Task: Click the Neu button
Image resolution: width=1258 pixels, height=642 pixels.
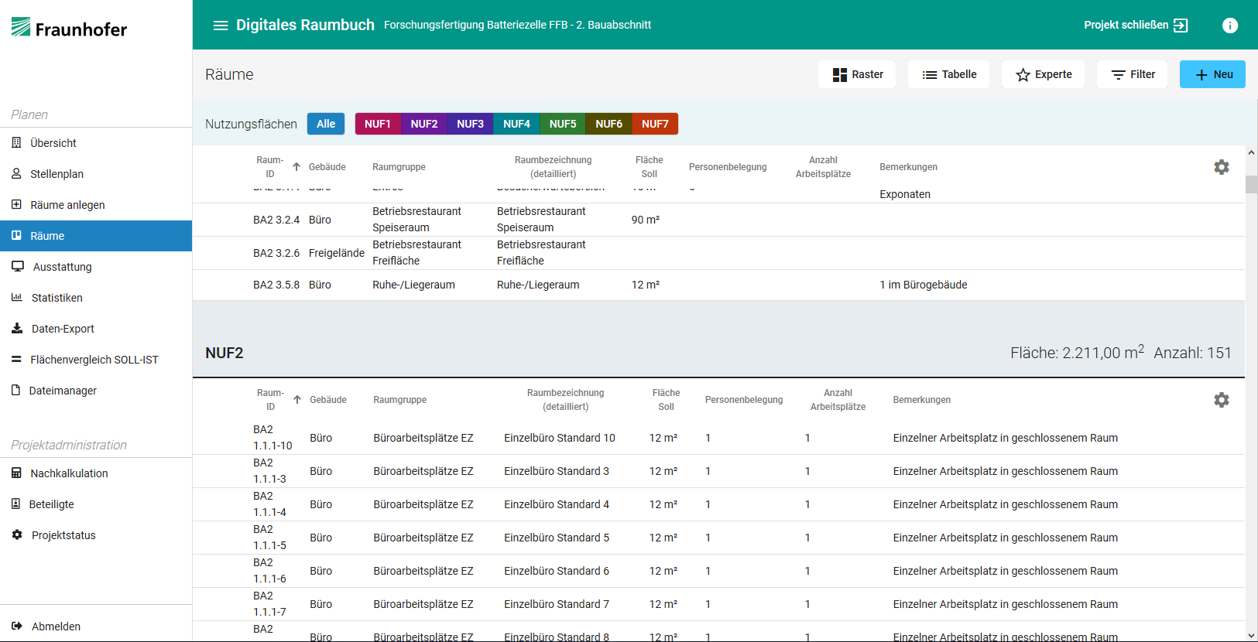Action: 1212,74
